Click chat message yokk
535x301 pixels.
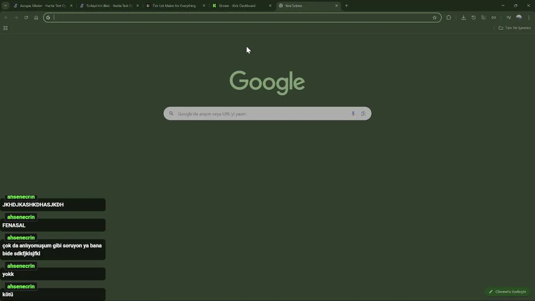[8, 274]
